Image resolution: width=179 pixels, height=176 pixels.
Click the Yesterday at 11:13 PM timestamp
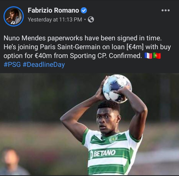[x=55, y=19]
